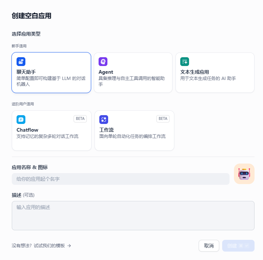
Task: Click the purple Agent icon
Action: pyautogui.click(x=103, y=62)
